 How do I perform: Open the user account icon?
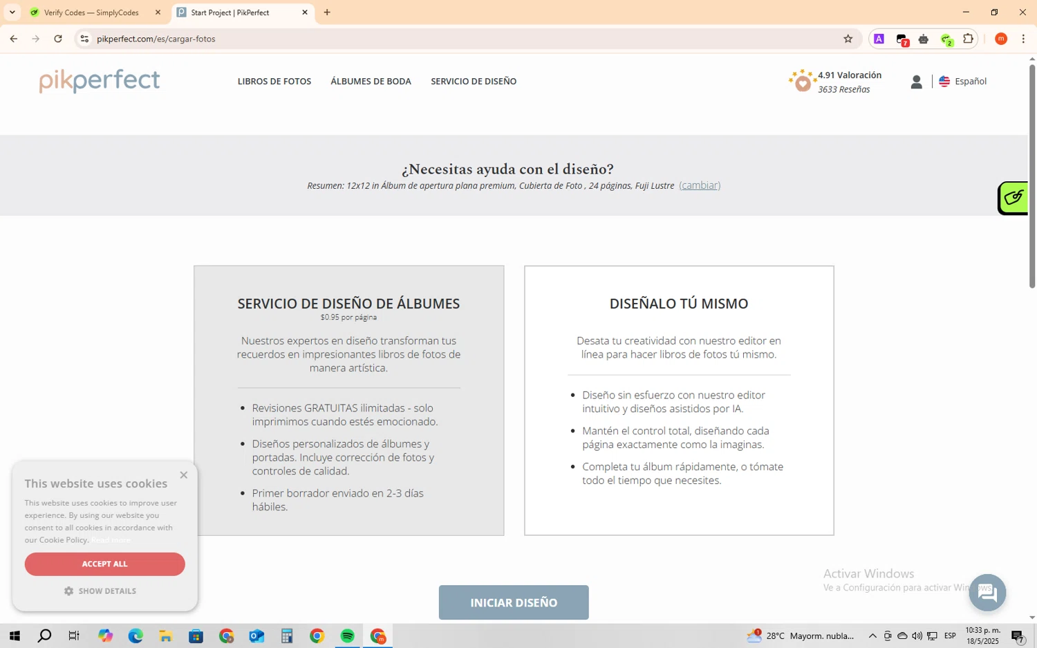[916, 82]
